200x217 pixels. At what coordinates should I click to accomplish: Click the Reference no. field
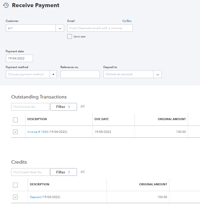coord(80,74)
